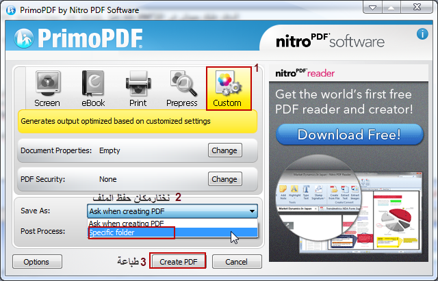Activate the Custom settings profile

coord(229,88)
